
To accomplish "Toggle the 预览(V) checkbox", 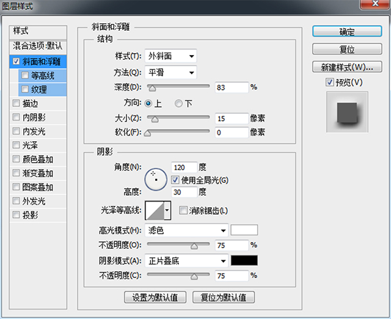I will (330, 82).
